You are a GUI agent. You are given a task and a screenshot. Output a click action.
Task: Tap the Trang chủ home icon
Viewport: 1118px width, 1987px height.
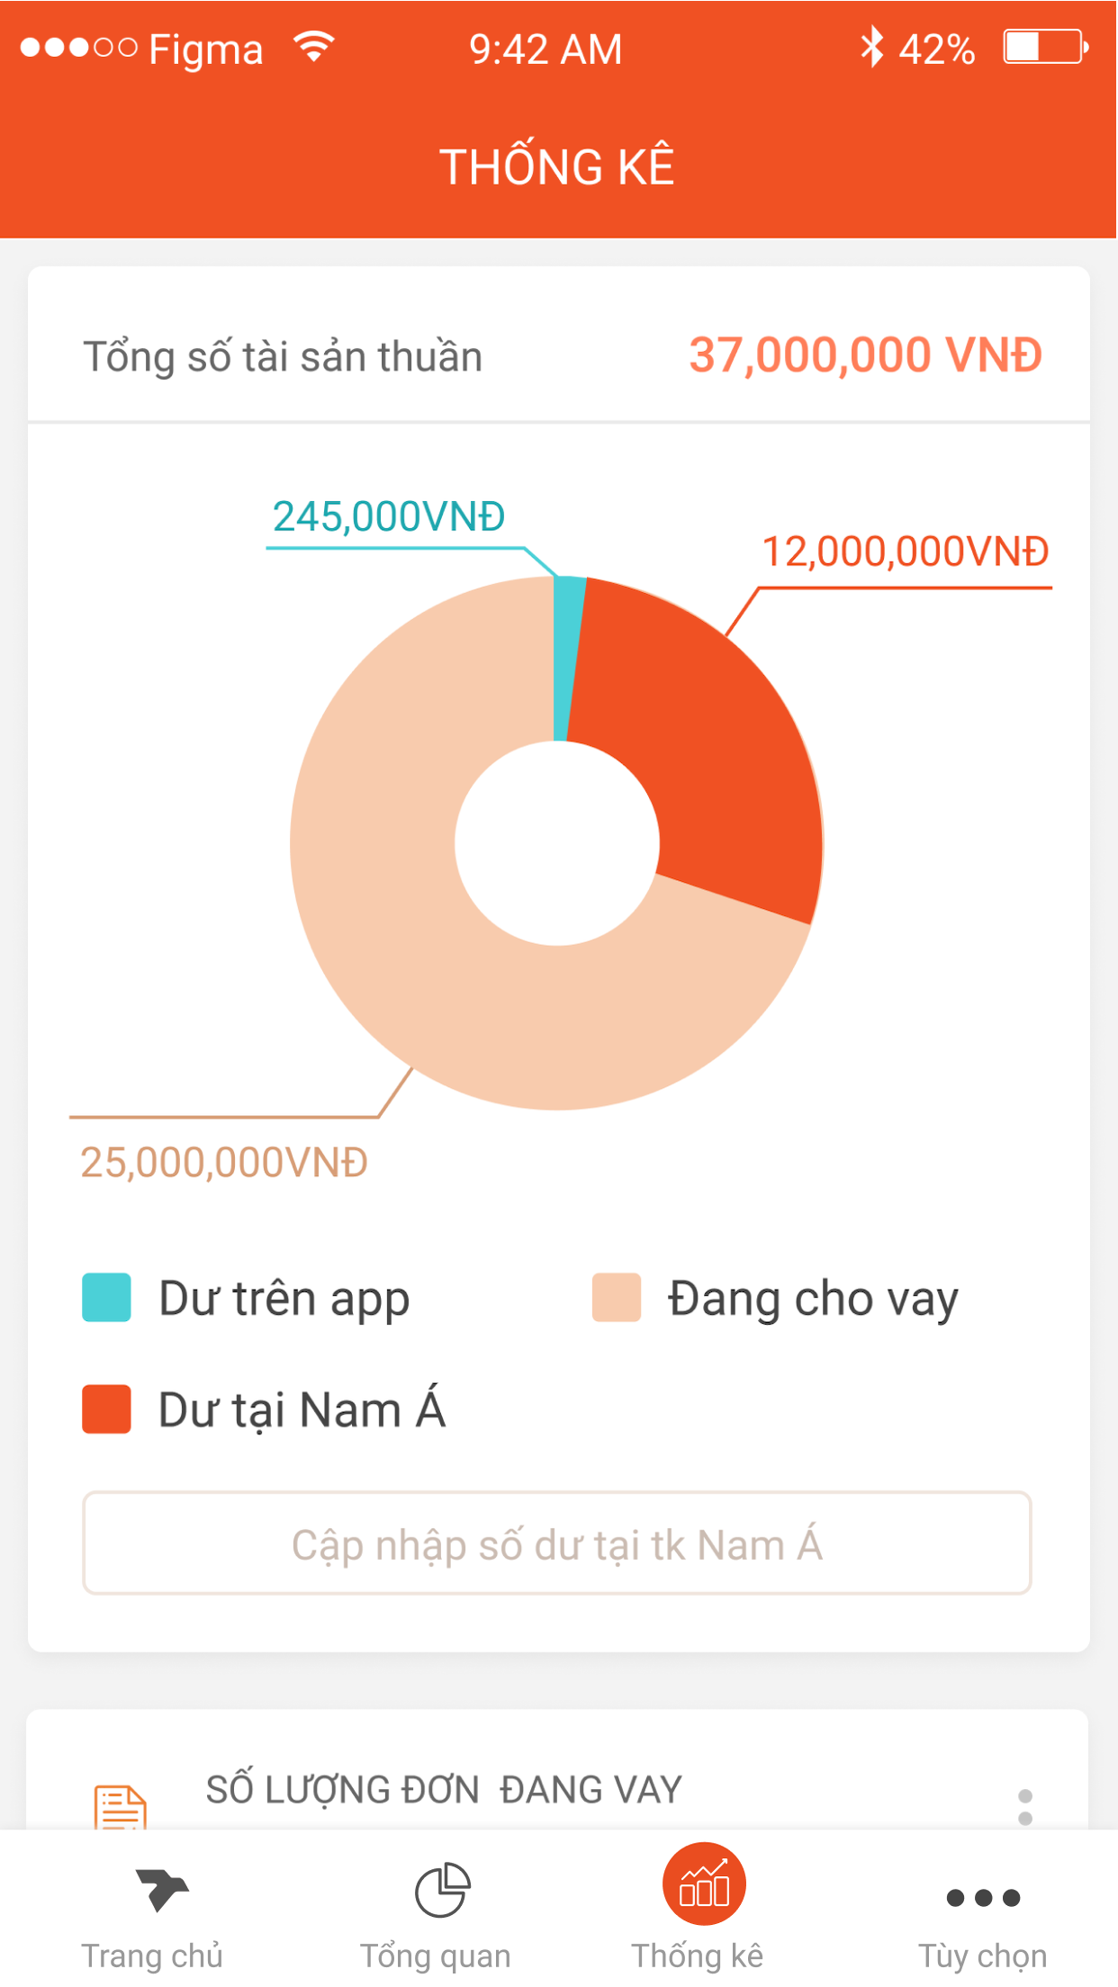(161, 1888)
